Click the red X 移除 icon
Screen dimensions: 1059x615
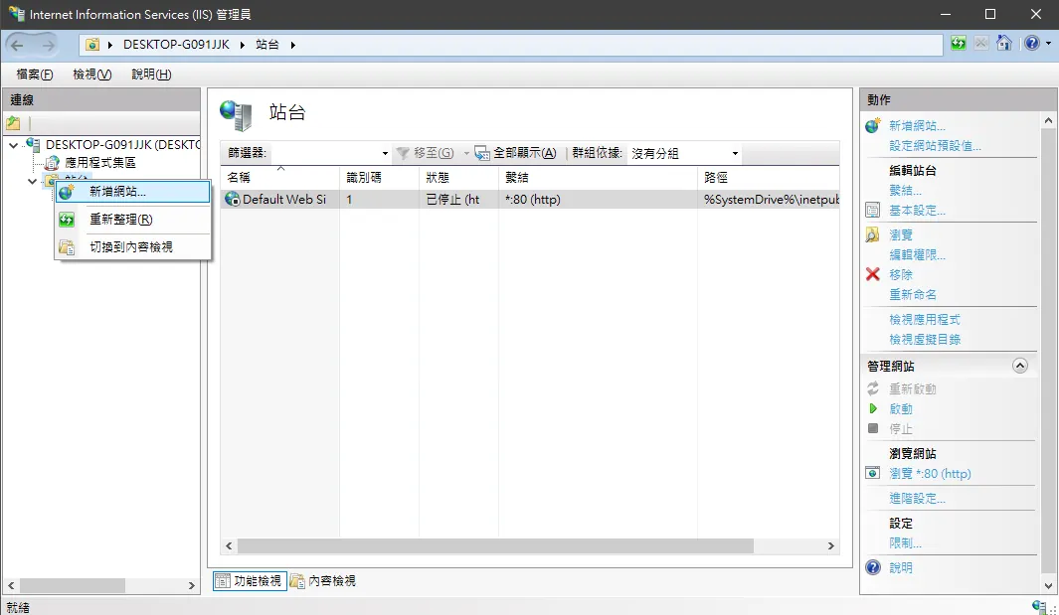[873, 274]
